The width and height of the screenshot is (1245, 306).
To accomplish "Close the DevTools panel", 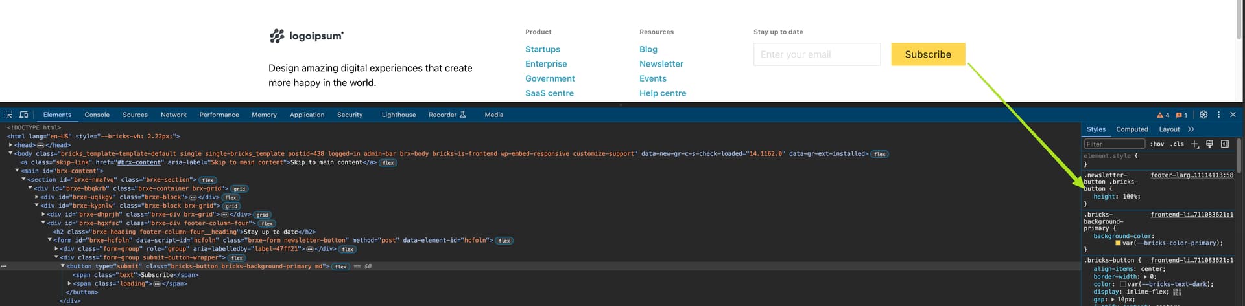I will [x=1233, y=115].
